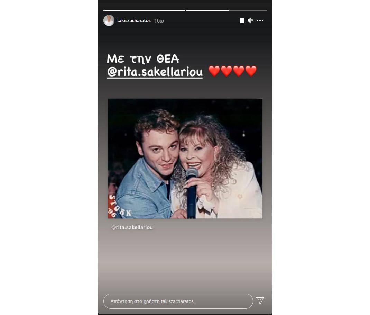This screenshot has width=370, height=315.
Task: Unmute the story audio
Action: [250, 20]
